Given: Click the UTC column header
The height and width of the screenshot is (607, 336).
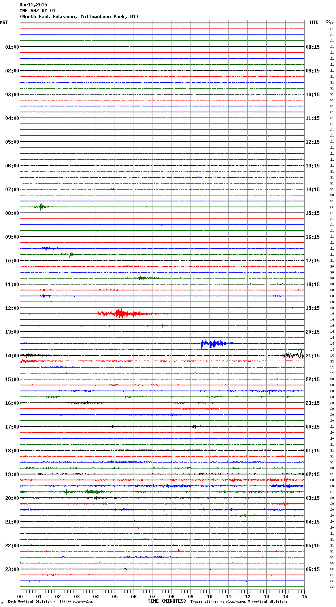Looking at the screenshot, I should click(x=314, y=23).
